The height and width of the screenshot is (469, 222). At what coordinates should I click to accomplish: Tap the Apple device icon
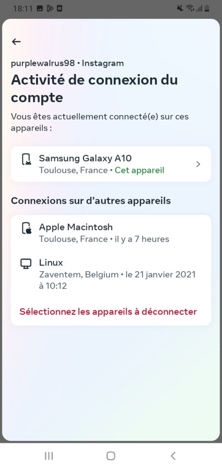(27, 228)
